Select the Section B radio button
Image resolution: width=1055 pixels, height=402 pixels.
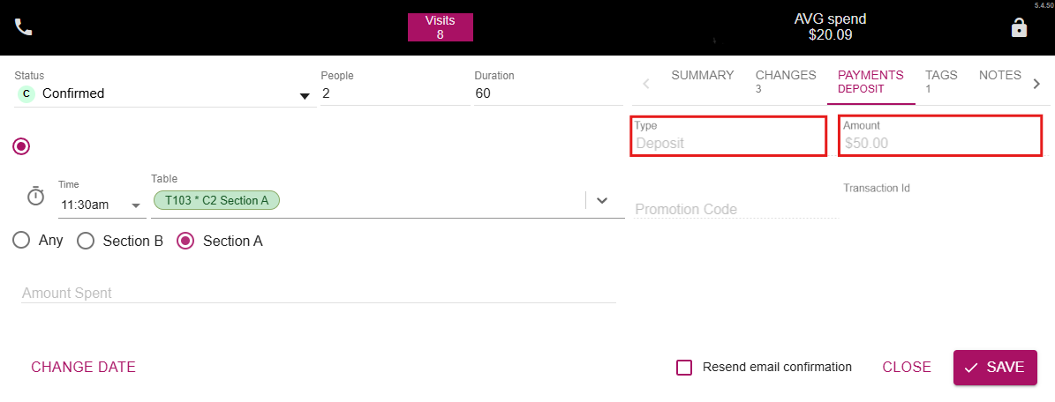click(86, 241)
